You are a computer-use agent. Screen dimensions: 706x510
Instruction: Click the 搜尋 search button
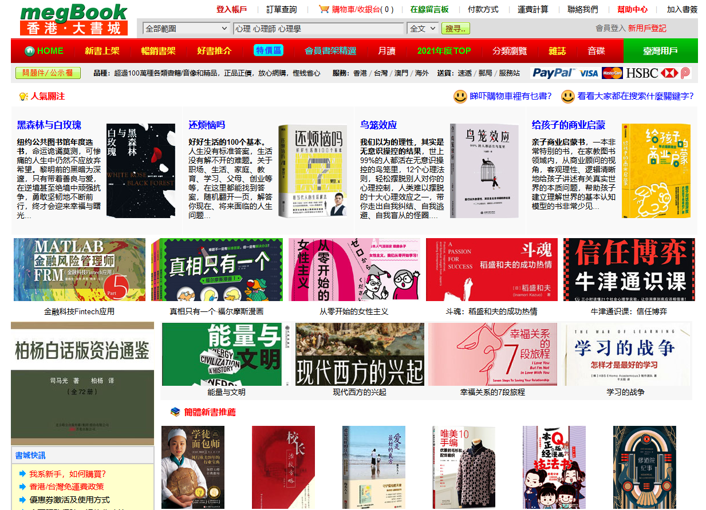tap(456, 29)
